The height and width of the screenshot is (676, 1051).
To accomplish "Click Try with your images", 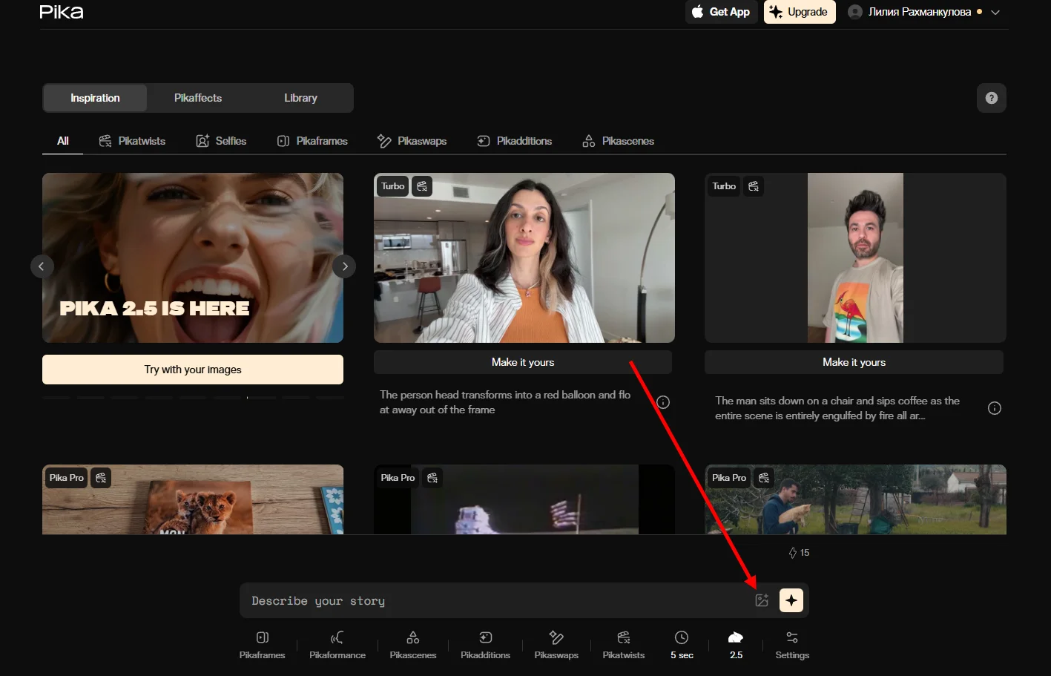I will [193, 370].
